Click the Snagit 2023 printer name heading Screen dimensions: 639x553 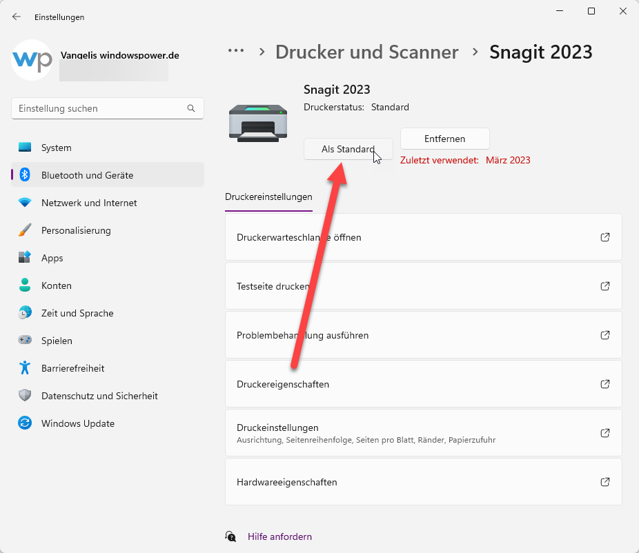(337, 89)
